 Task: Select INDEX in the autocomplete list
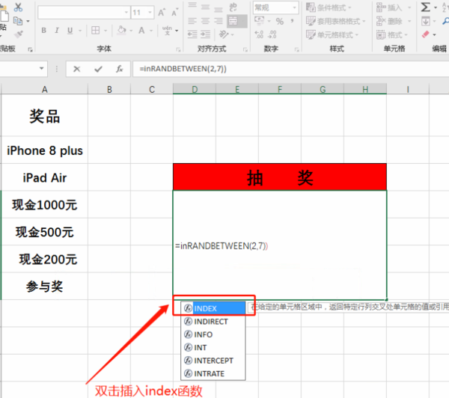(213, 308)
